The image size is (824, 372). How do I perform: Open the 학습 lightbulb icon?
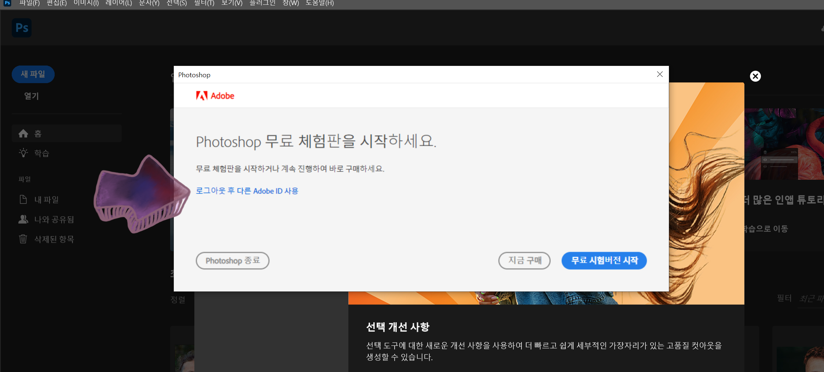tap(23, 153)
